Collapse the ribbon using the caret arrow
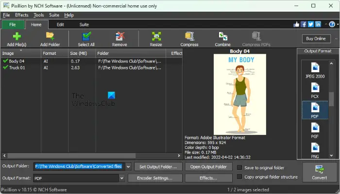The image size is (340, 194). pos(326,24)
